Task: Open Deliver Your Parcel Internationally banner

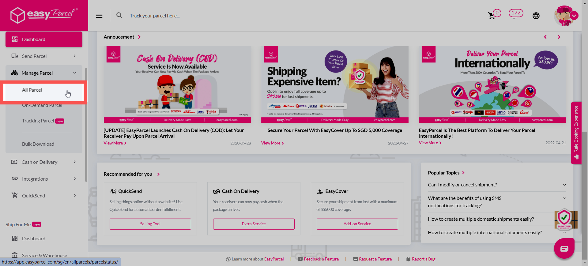Action: click(x=492, y=84)
